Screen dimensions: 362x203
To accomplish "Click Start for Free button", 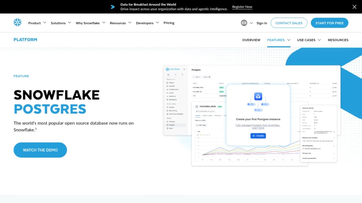I will [329, 23].
